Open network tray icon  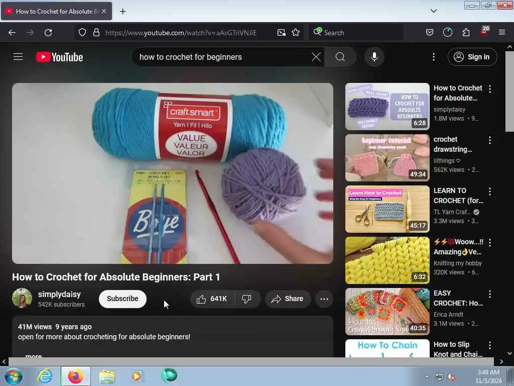pos(439,377)
